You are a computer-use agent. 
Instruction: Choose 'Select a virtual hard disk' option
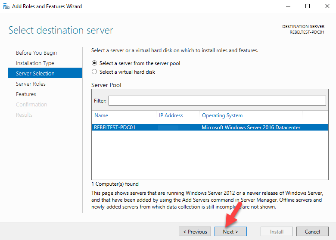tap(95, 72)
